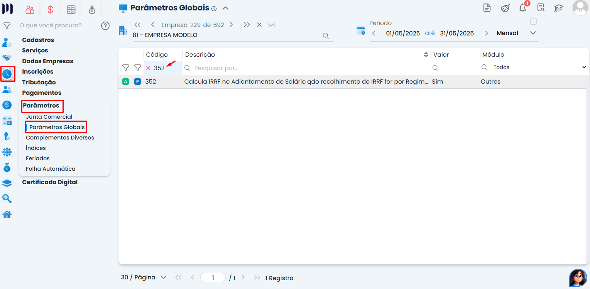
Task: Select the layers stack sidebar module
Action: click(x=7, y=183)
